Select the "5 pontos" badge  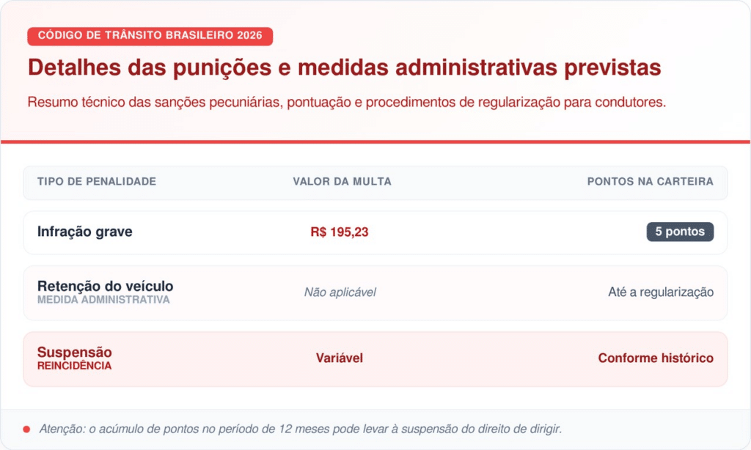[680, 232]
